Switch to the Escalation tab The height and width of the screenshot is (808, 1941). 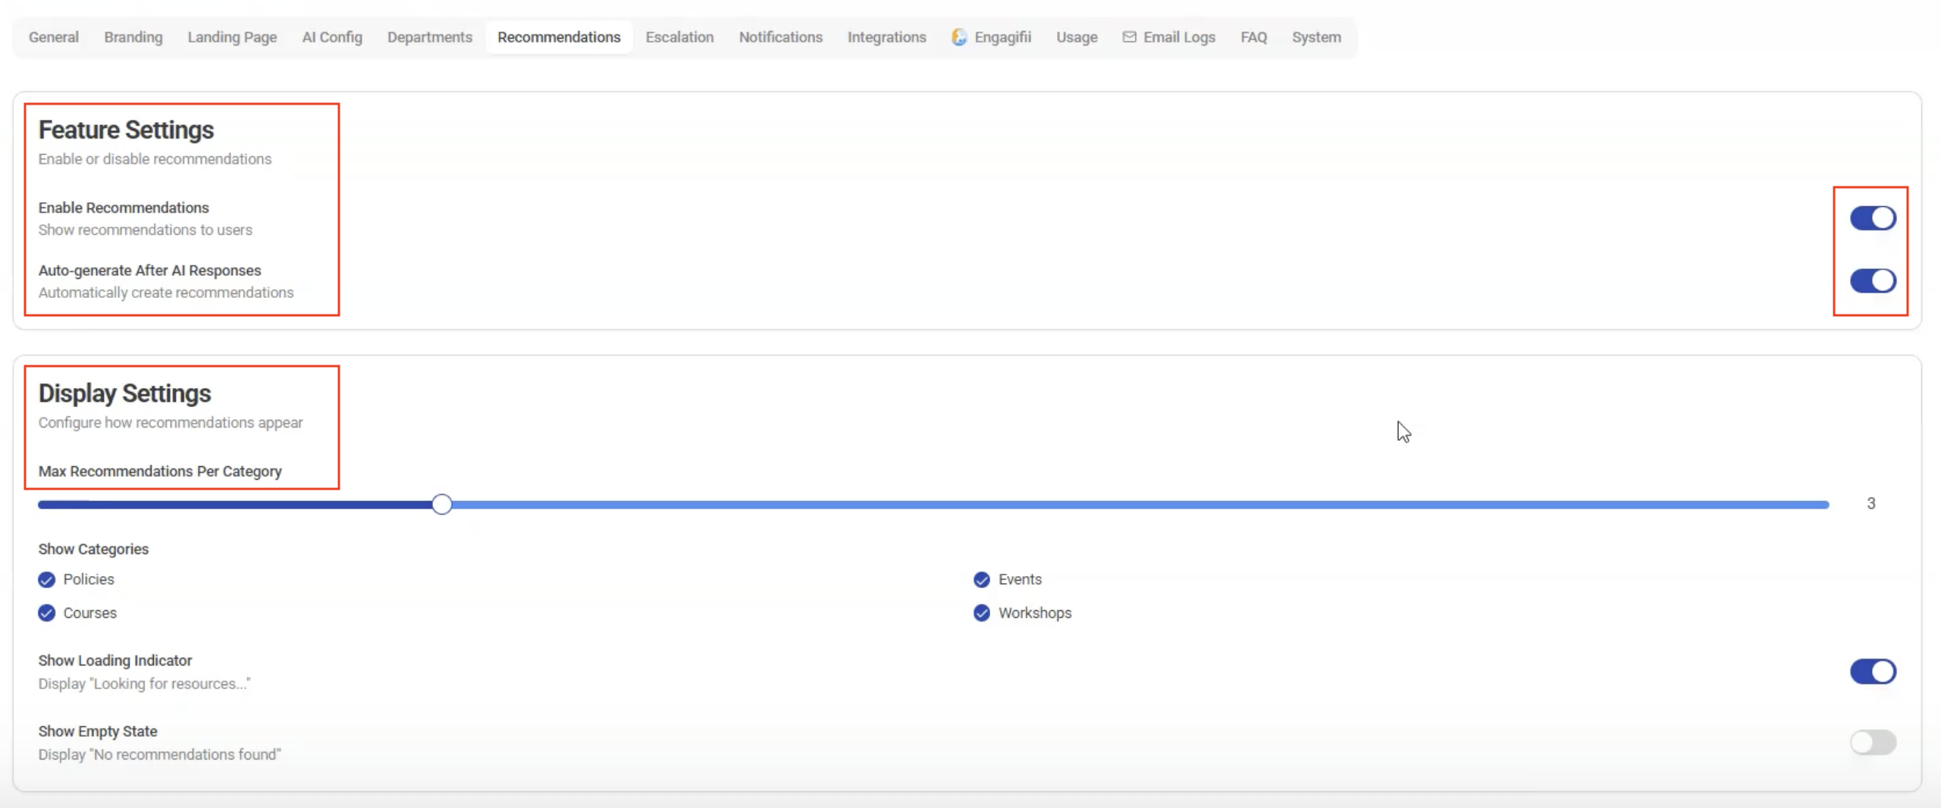679,37
